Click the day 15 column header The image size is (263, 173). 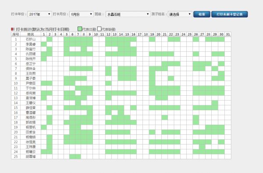point(127,34)
